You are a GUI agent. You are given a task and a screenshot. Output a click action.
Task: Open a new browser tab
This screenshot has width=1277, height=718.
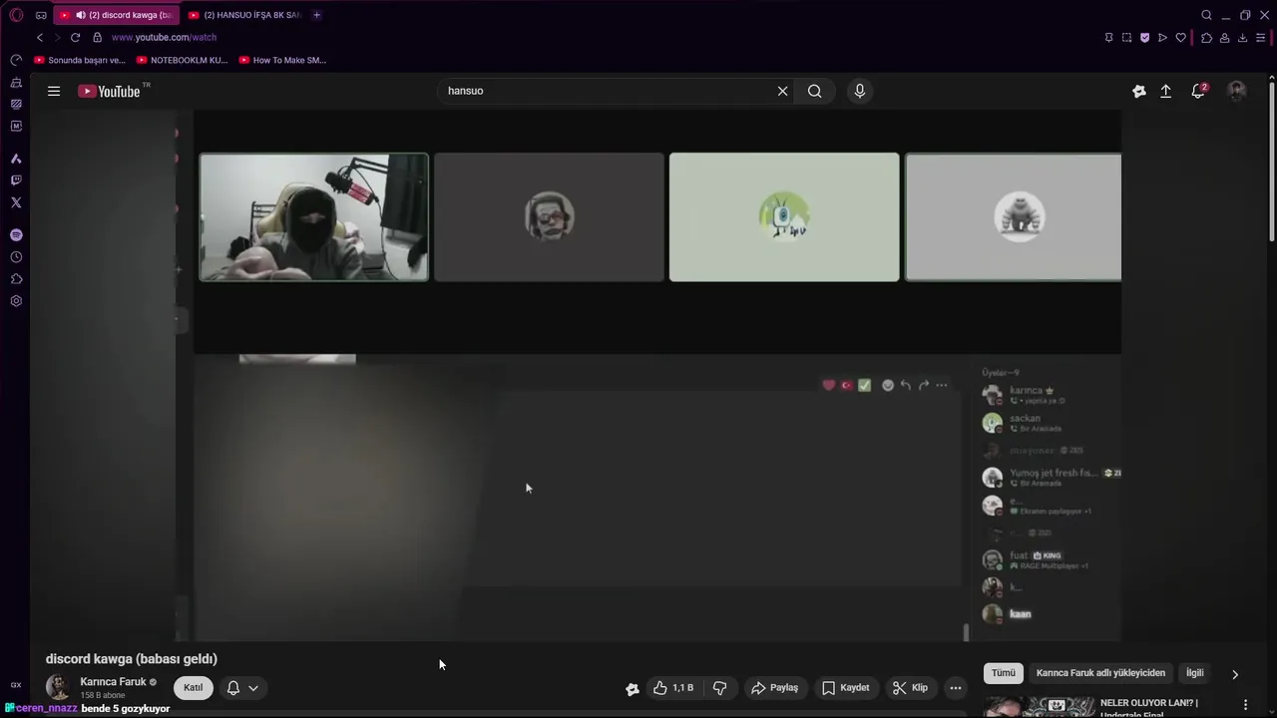point(316,15)
